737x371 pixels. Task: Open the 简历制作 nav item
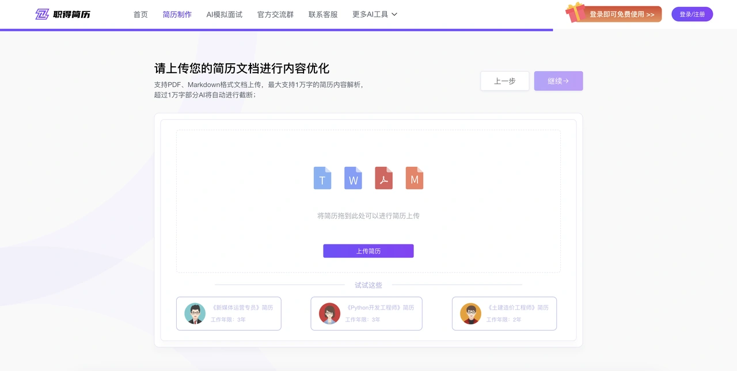pos(177,14)
